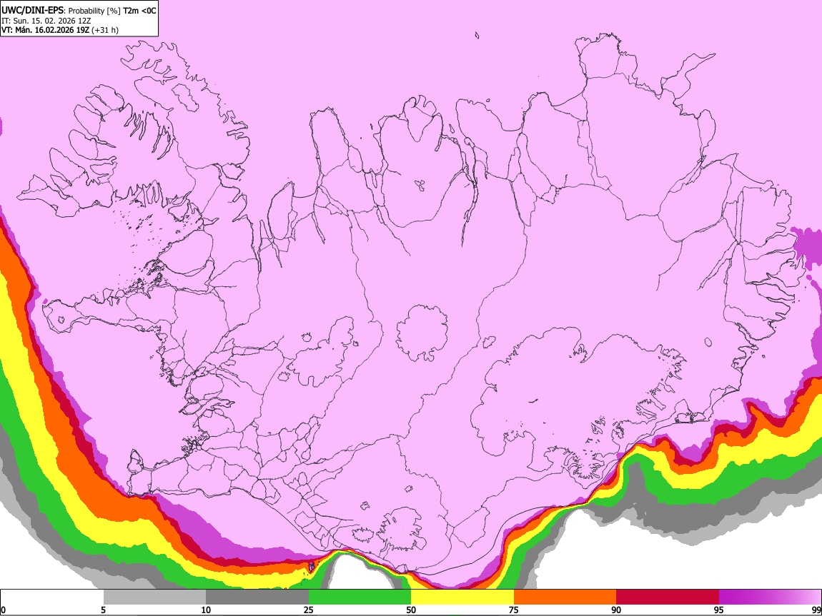Click the white 0–5 legend color segment

point(52,597)
